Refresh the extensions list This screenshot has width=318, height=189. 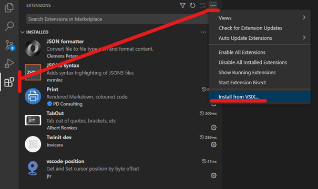(192, 5)
